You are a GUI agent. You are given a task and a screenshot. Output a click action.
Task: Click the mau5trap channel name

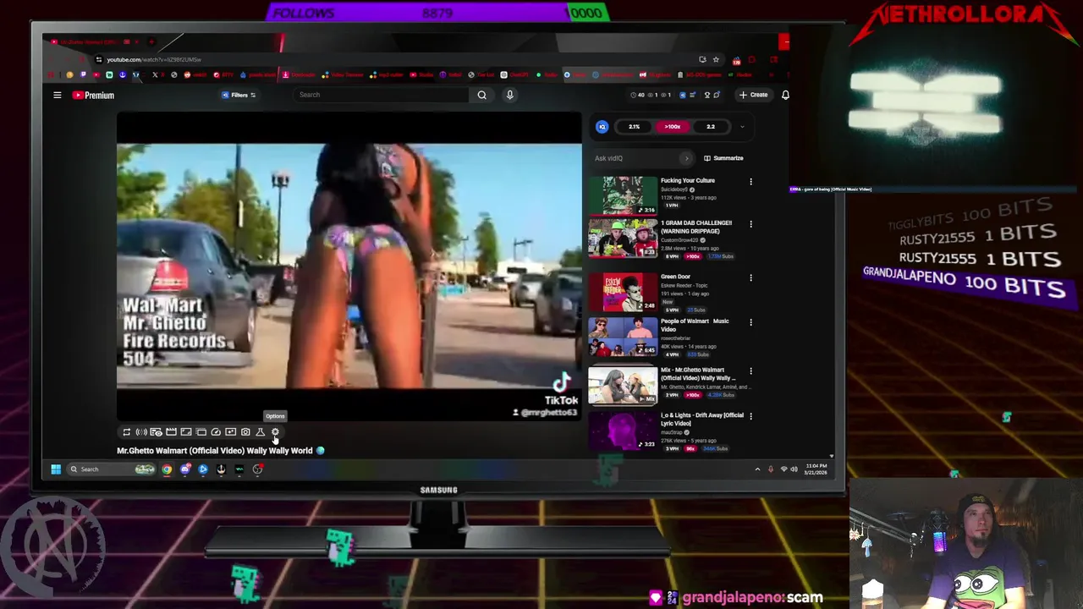[673, 432]
